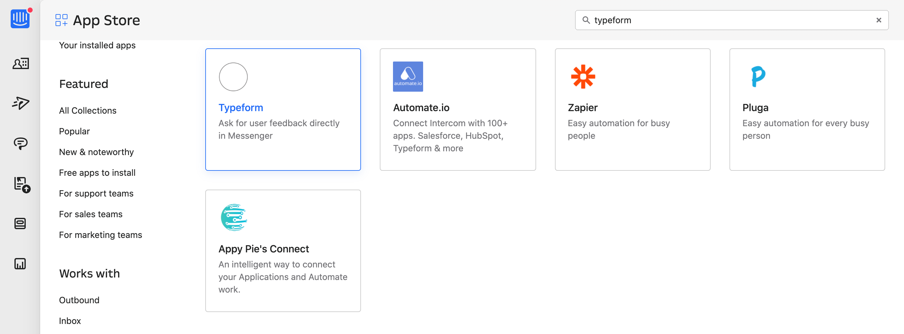Select For support teams
This screenshot has height=334, width=904.
tap(96, 193)
